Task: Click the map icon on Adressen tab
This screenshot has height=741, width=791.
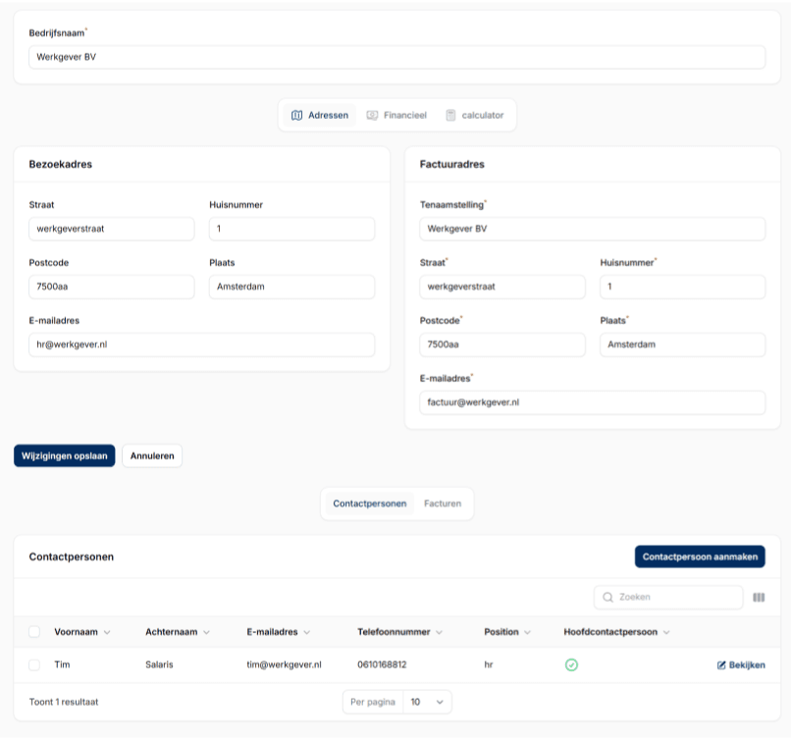Action: [296, 116]
